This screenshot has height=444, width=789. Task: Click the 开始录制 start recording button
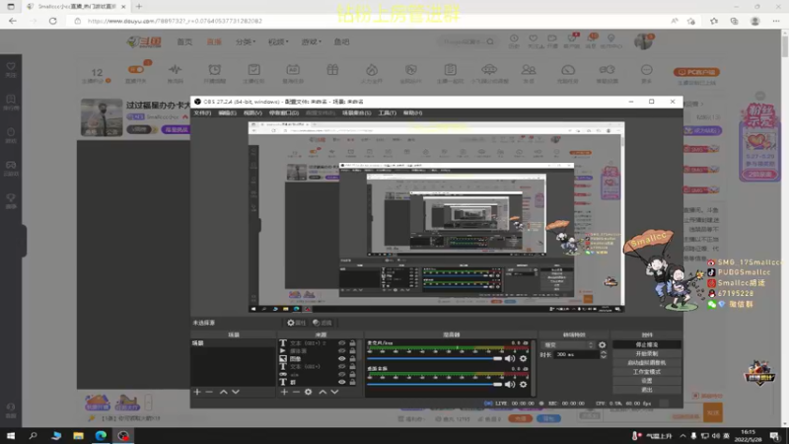point(647,354)
